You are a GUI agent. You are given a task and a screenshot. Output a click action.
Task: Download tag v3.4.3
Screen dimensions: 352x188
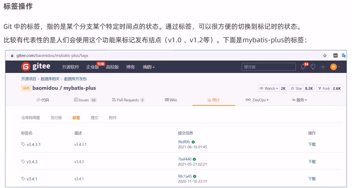pyautogui.click(x=312, y=162)
